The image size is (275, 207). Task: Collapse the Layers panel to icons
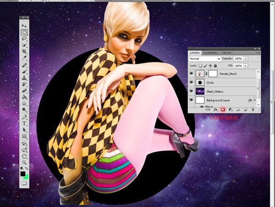[255, 49]
